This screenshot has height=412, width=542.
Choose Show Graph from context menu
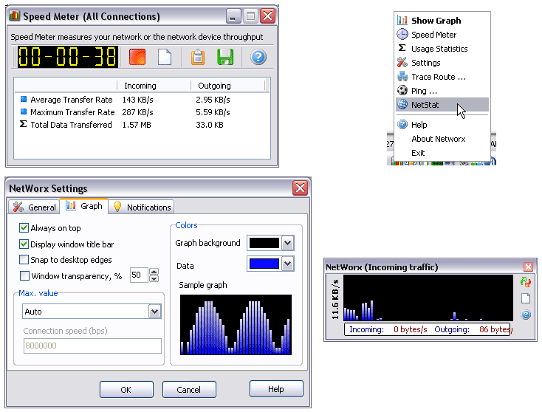(442, 21)
